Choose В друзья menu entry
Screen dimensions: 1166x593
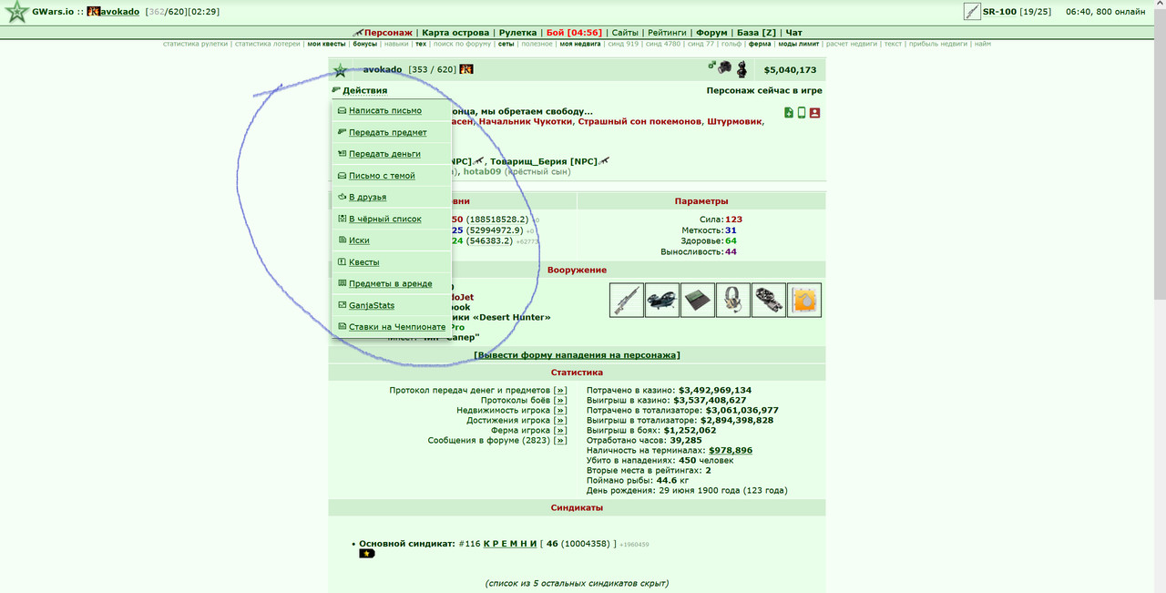[x=367, y=198]
